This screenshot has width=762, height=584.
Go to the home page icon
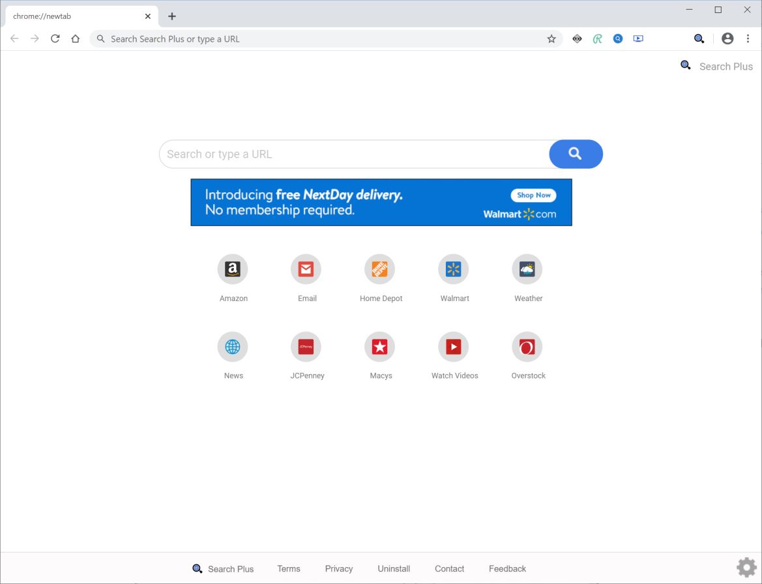(x=76, y=39)
